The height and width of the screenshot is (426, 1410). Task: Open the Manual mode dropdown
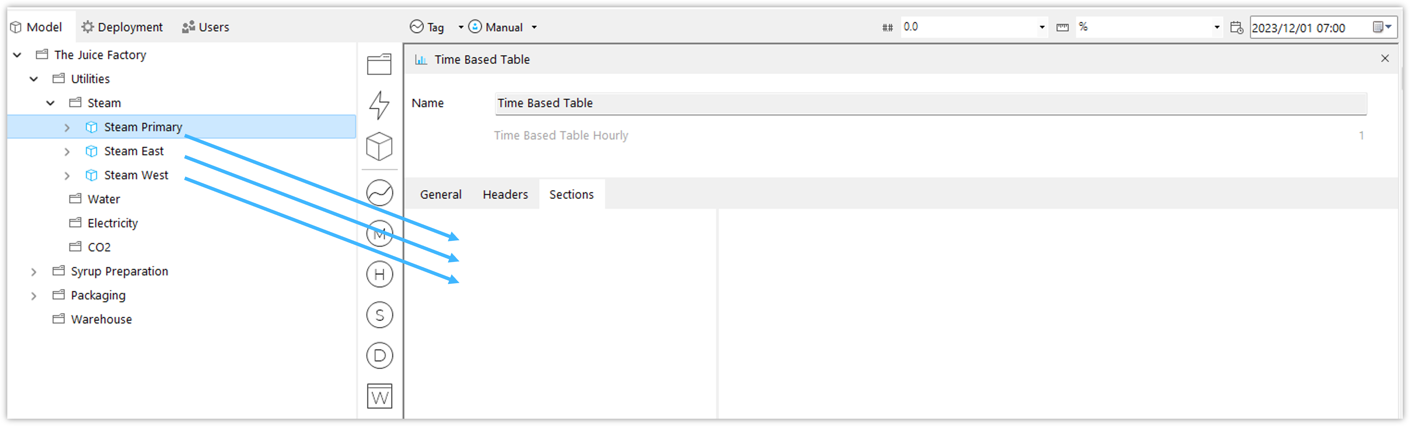tap(534, 27)
